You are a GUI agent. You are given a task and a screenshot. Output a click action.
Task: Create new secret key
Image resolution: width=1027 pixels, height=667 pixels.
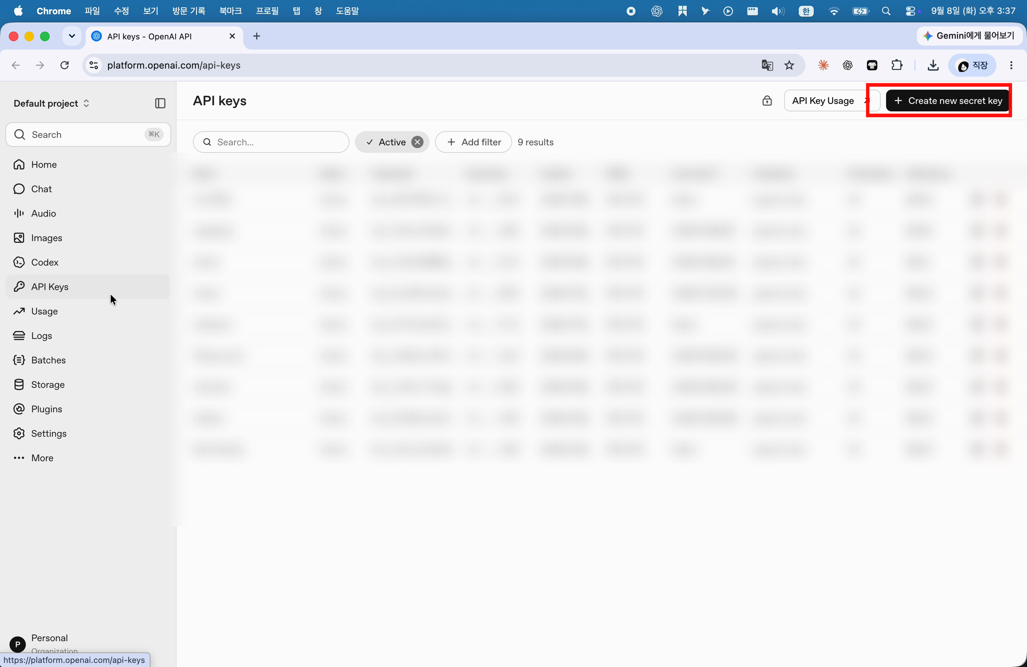[x=947, y=101]
